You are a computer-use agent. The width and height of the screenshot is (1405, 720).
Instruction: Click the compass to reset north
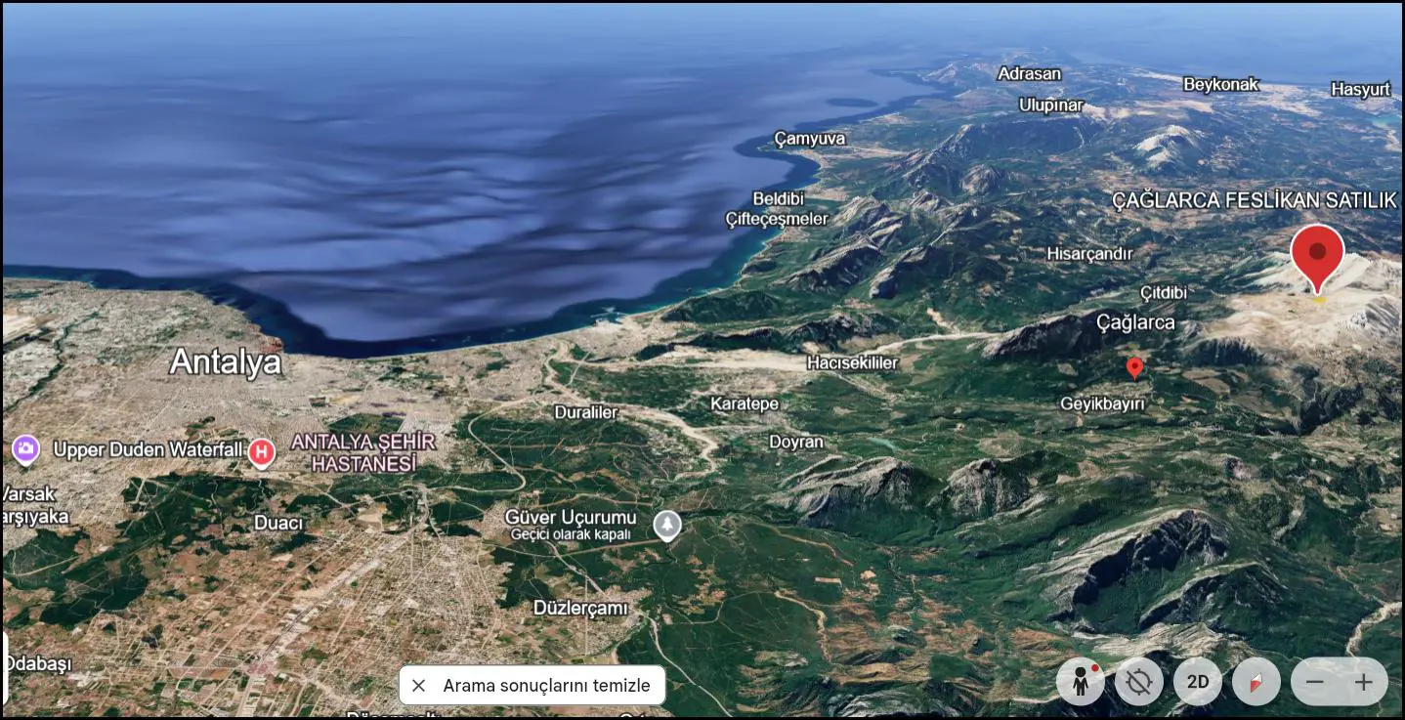pyautogui.click(x=1256, y=682)
